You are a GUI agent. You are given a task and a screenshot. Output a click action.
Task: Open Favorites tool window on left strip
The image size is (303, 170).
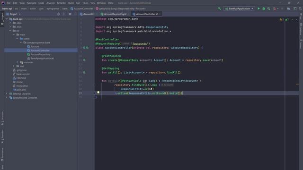click(2, 136)
